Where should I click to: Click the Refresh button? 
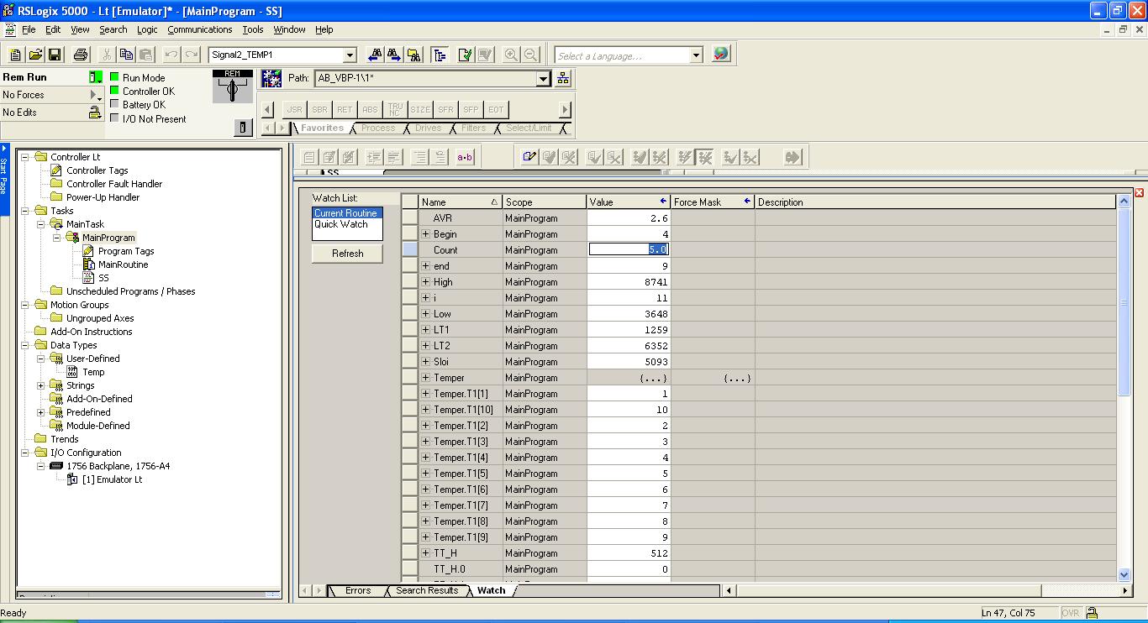click(347, 254)
